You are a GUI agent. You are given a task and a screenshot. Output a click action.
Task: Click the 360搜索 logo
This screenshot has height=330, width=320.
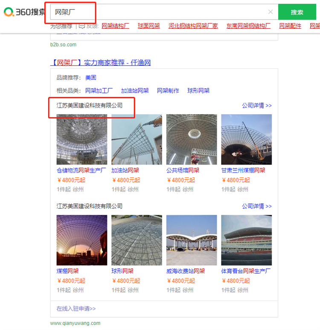[24, 12]
